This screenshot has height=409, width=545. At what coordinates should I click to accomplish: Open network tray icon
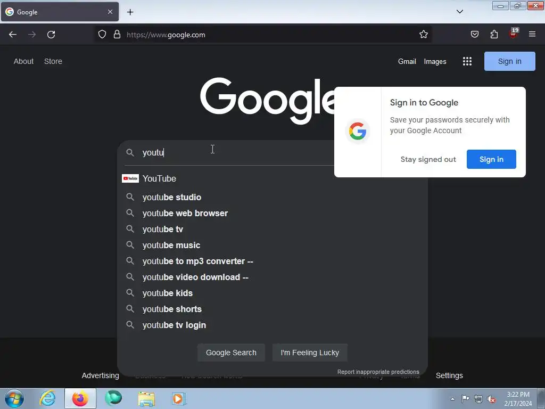click(478, 399)
